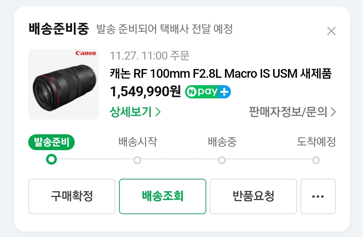
Task: Click the 1,549,990원 price text
Action: click(145, 91)
